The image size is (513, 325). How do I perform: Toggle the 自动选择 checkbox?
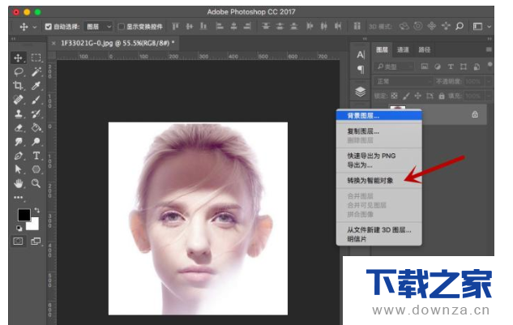pos(48,27)
